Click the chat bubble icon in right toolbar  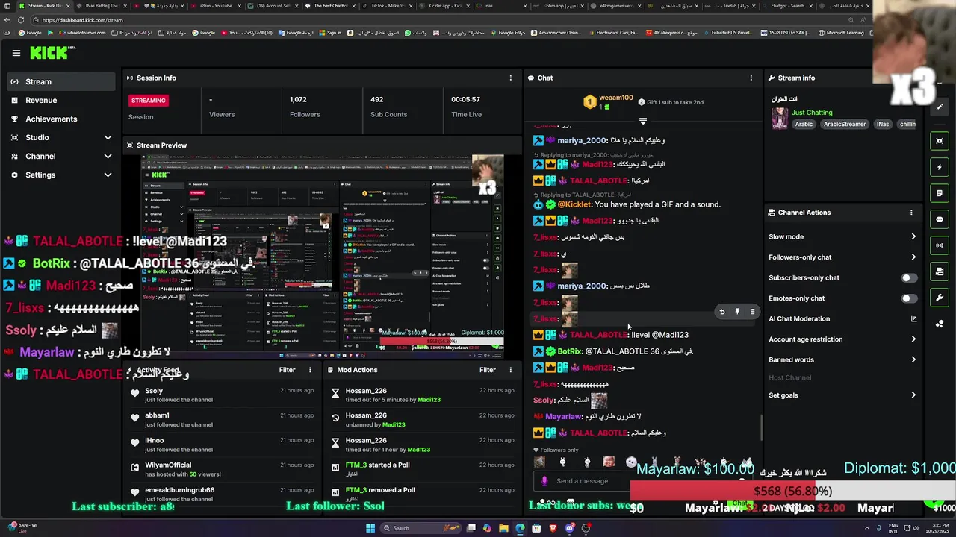[x=940, y=219]
